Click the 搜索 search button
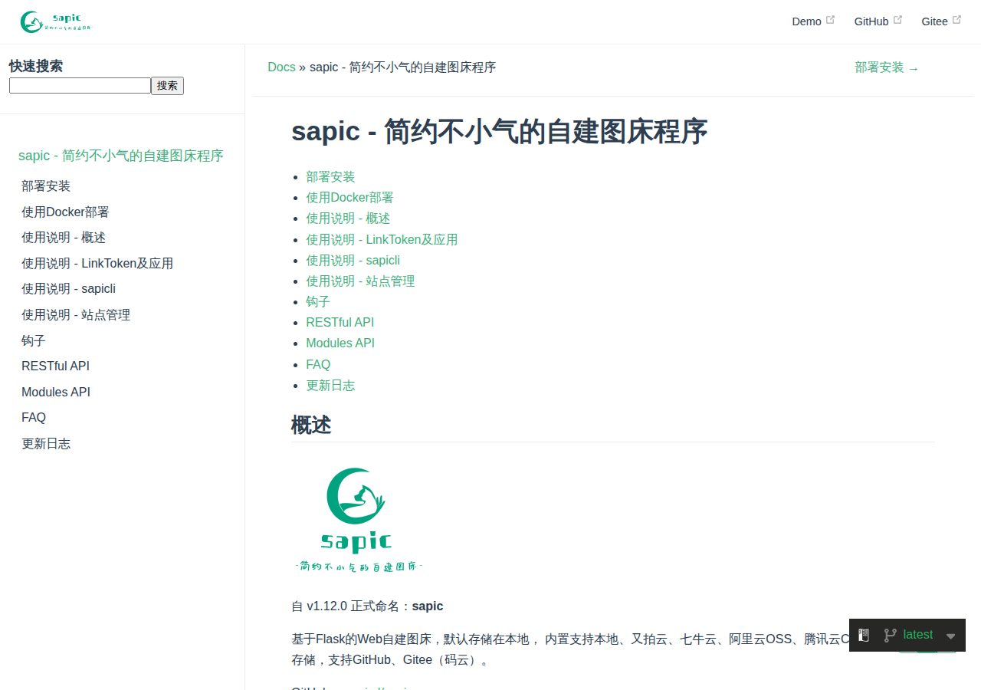This screenshot has width=981, height=690. click(167, 86)
